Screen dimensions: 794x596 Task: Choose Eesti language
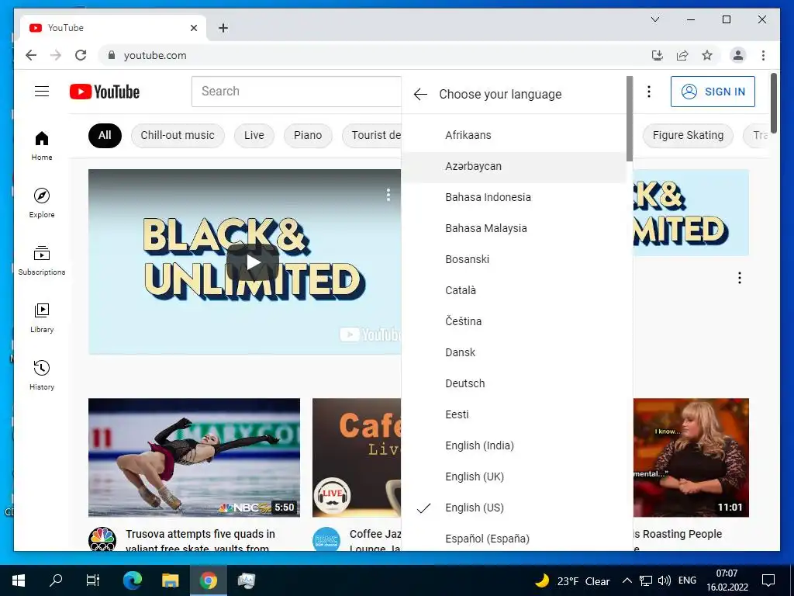514,414
